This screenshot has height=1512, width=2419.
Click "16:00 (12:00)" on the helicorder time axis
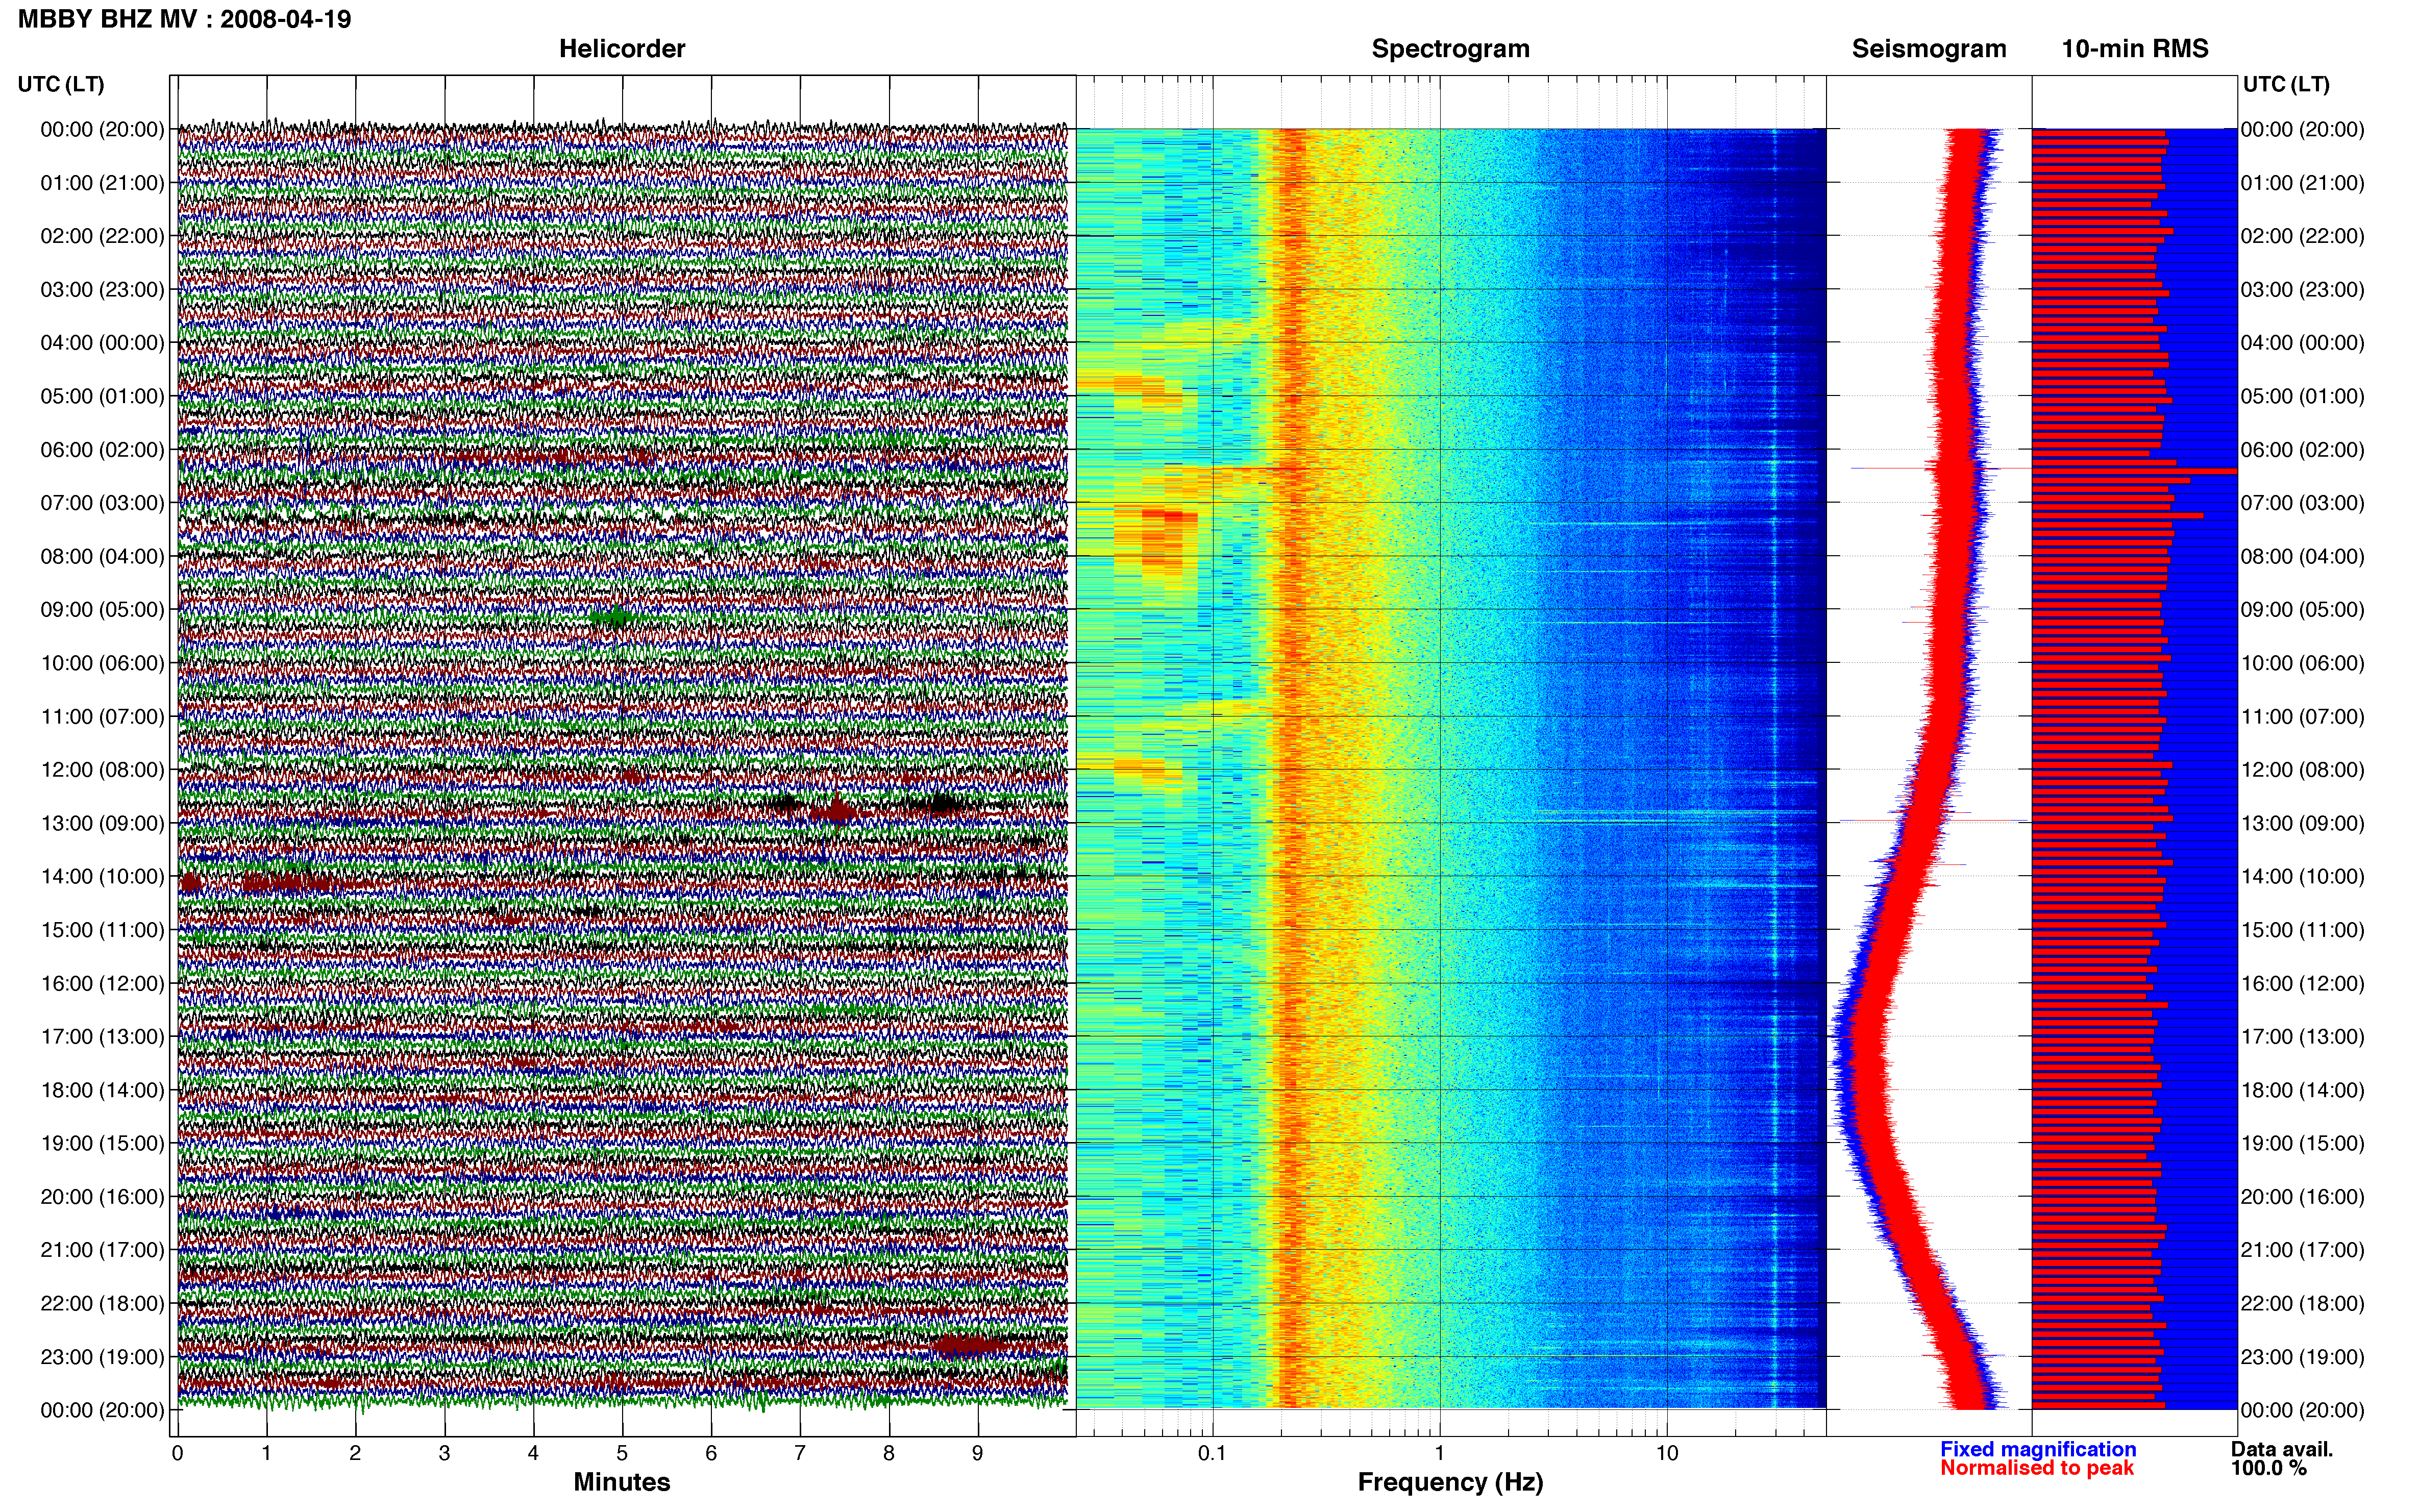[x=102, y=983]
